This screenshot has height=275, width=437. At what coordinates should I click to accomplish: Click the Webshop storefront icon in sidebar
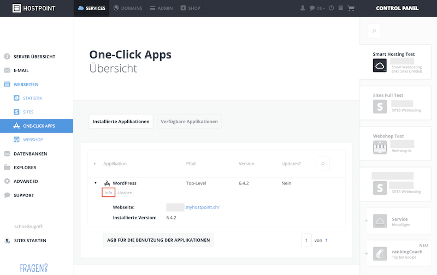click(16, 140)
